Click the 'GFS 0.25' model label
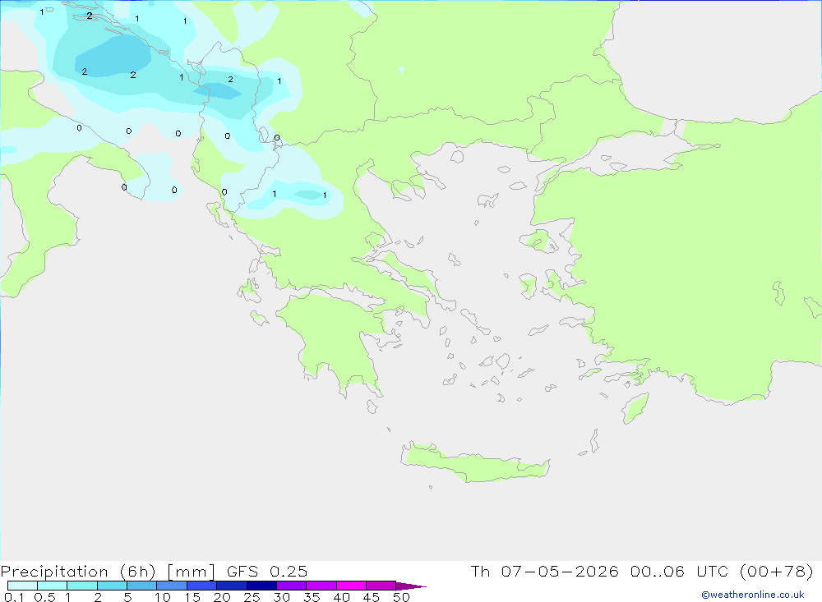 (267, 572)
